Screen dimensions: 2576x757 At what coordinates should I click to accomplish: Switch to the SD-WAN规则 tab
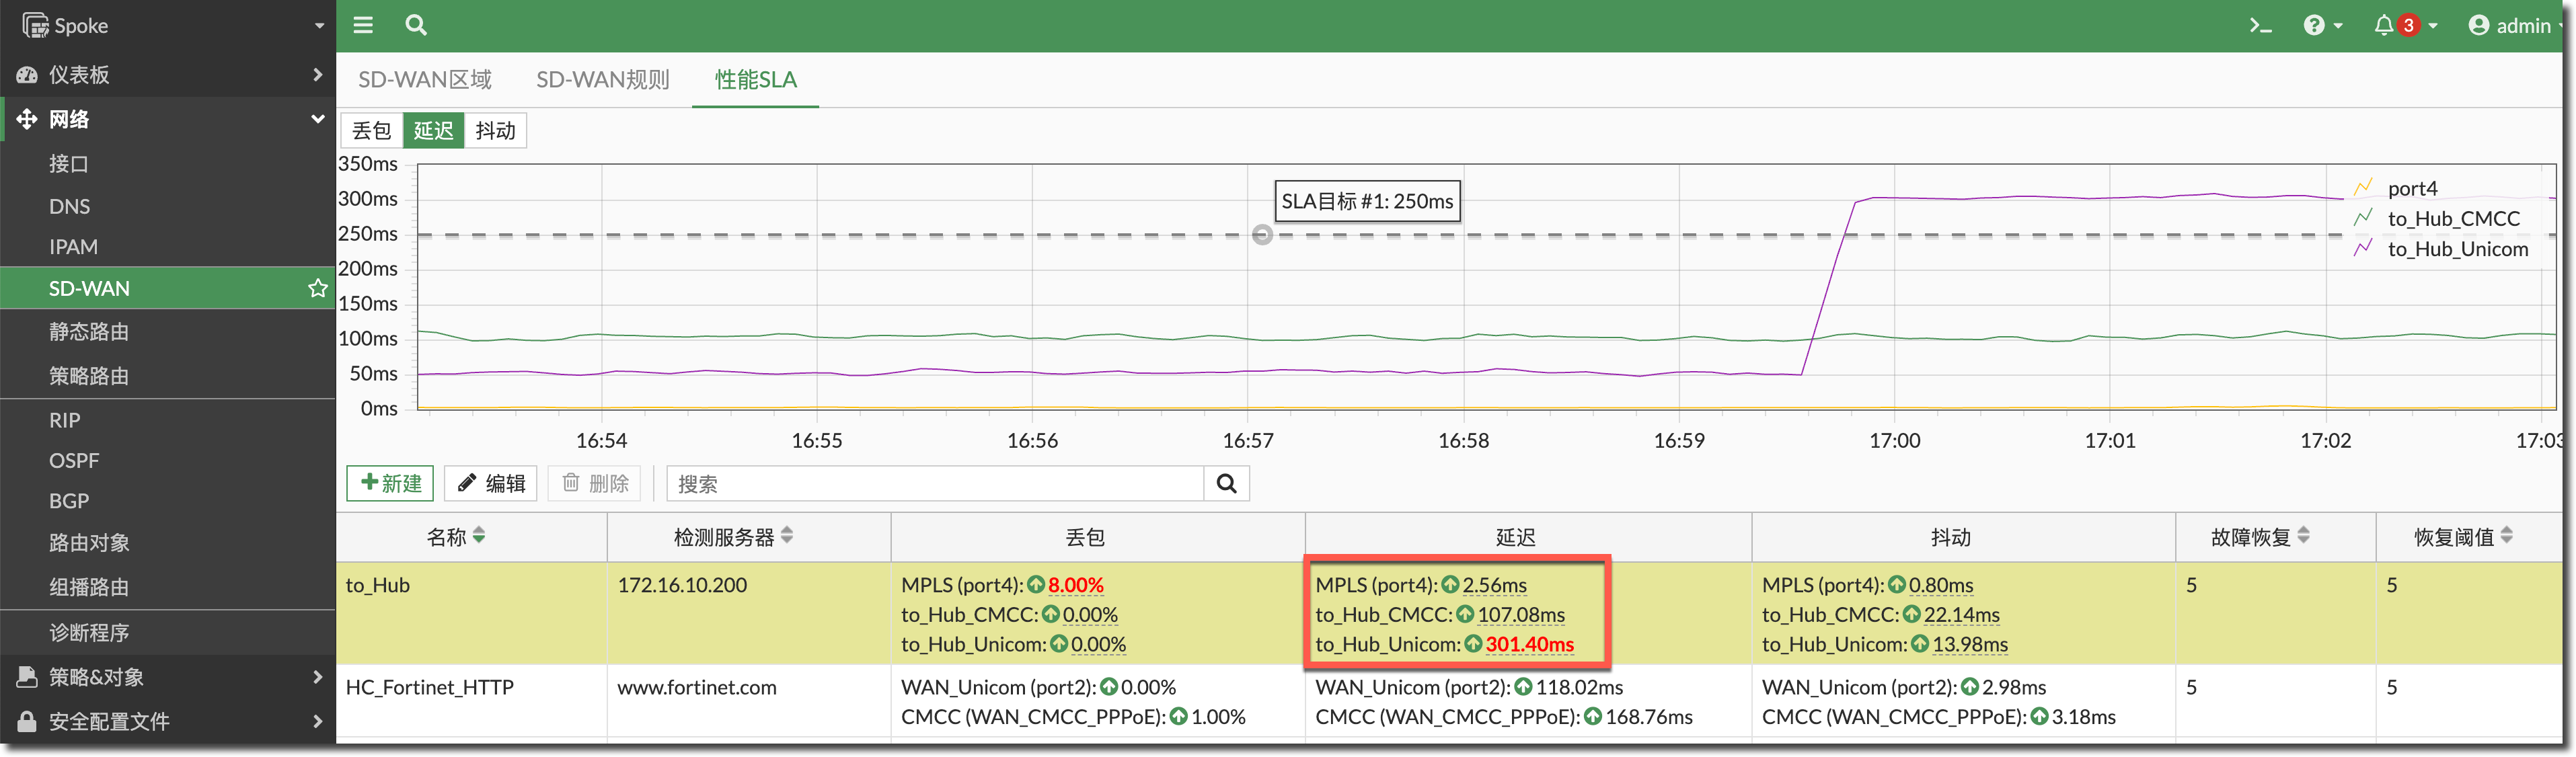point(602,80)
